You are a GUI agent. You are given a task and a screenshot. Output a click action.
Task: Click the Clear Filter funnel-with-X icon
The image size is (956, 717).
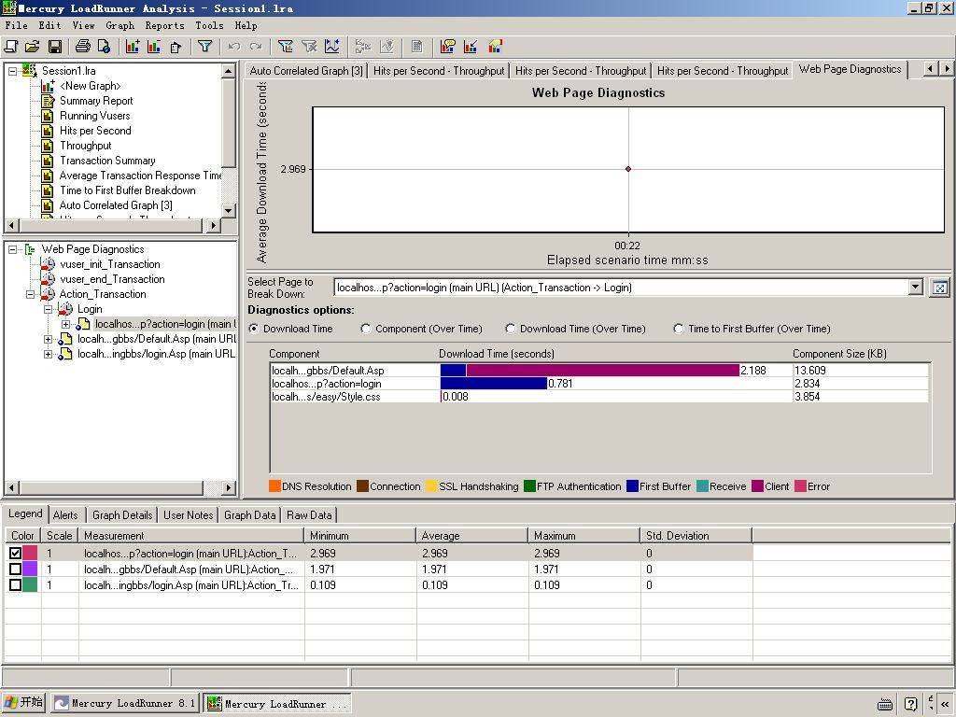(x=309, y=47)
